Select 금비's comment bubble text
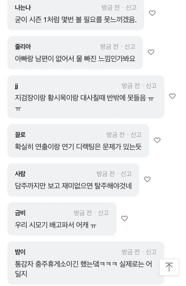The width and height of the screenshot is (186, 286). pos(55,225)
